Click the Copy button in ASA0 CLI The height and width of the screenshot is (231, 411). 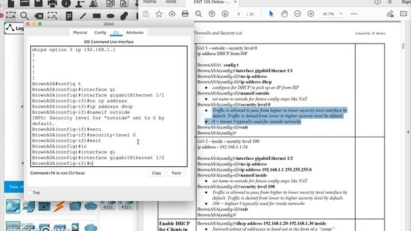click(157, 173)
